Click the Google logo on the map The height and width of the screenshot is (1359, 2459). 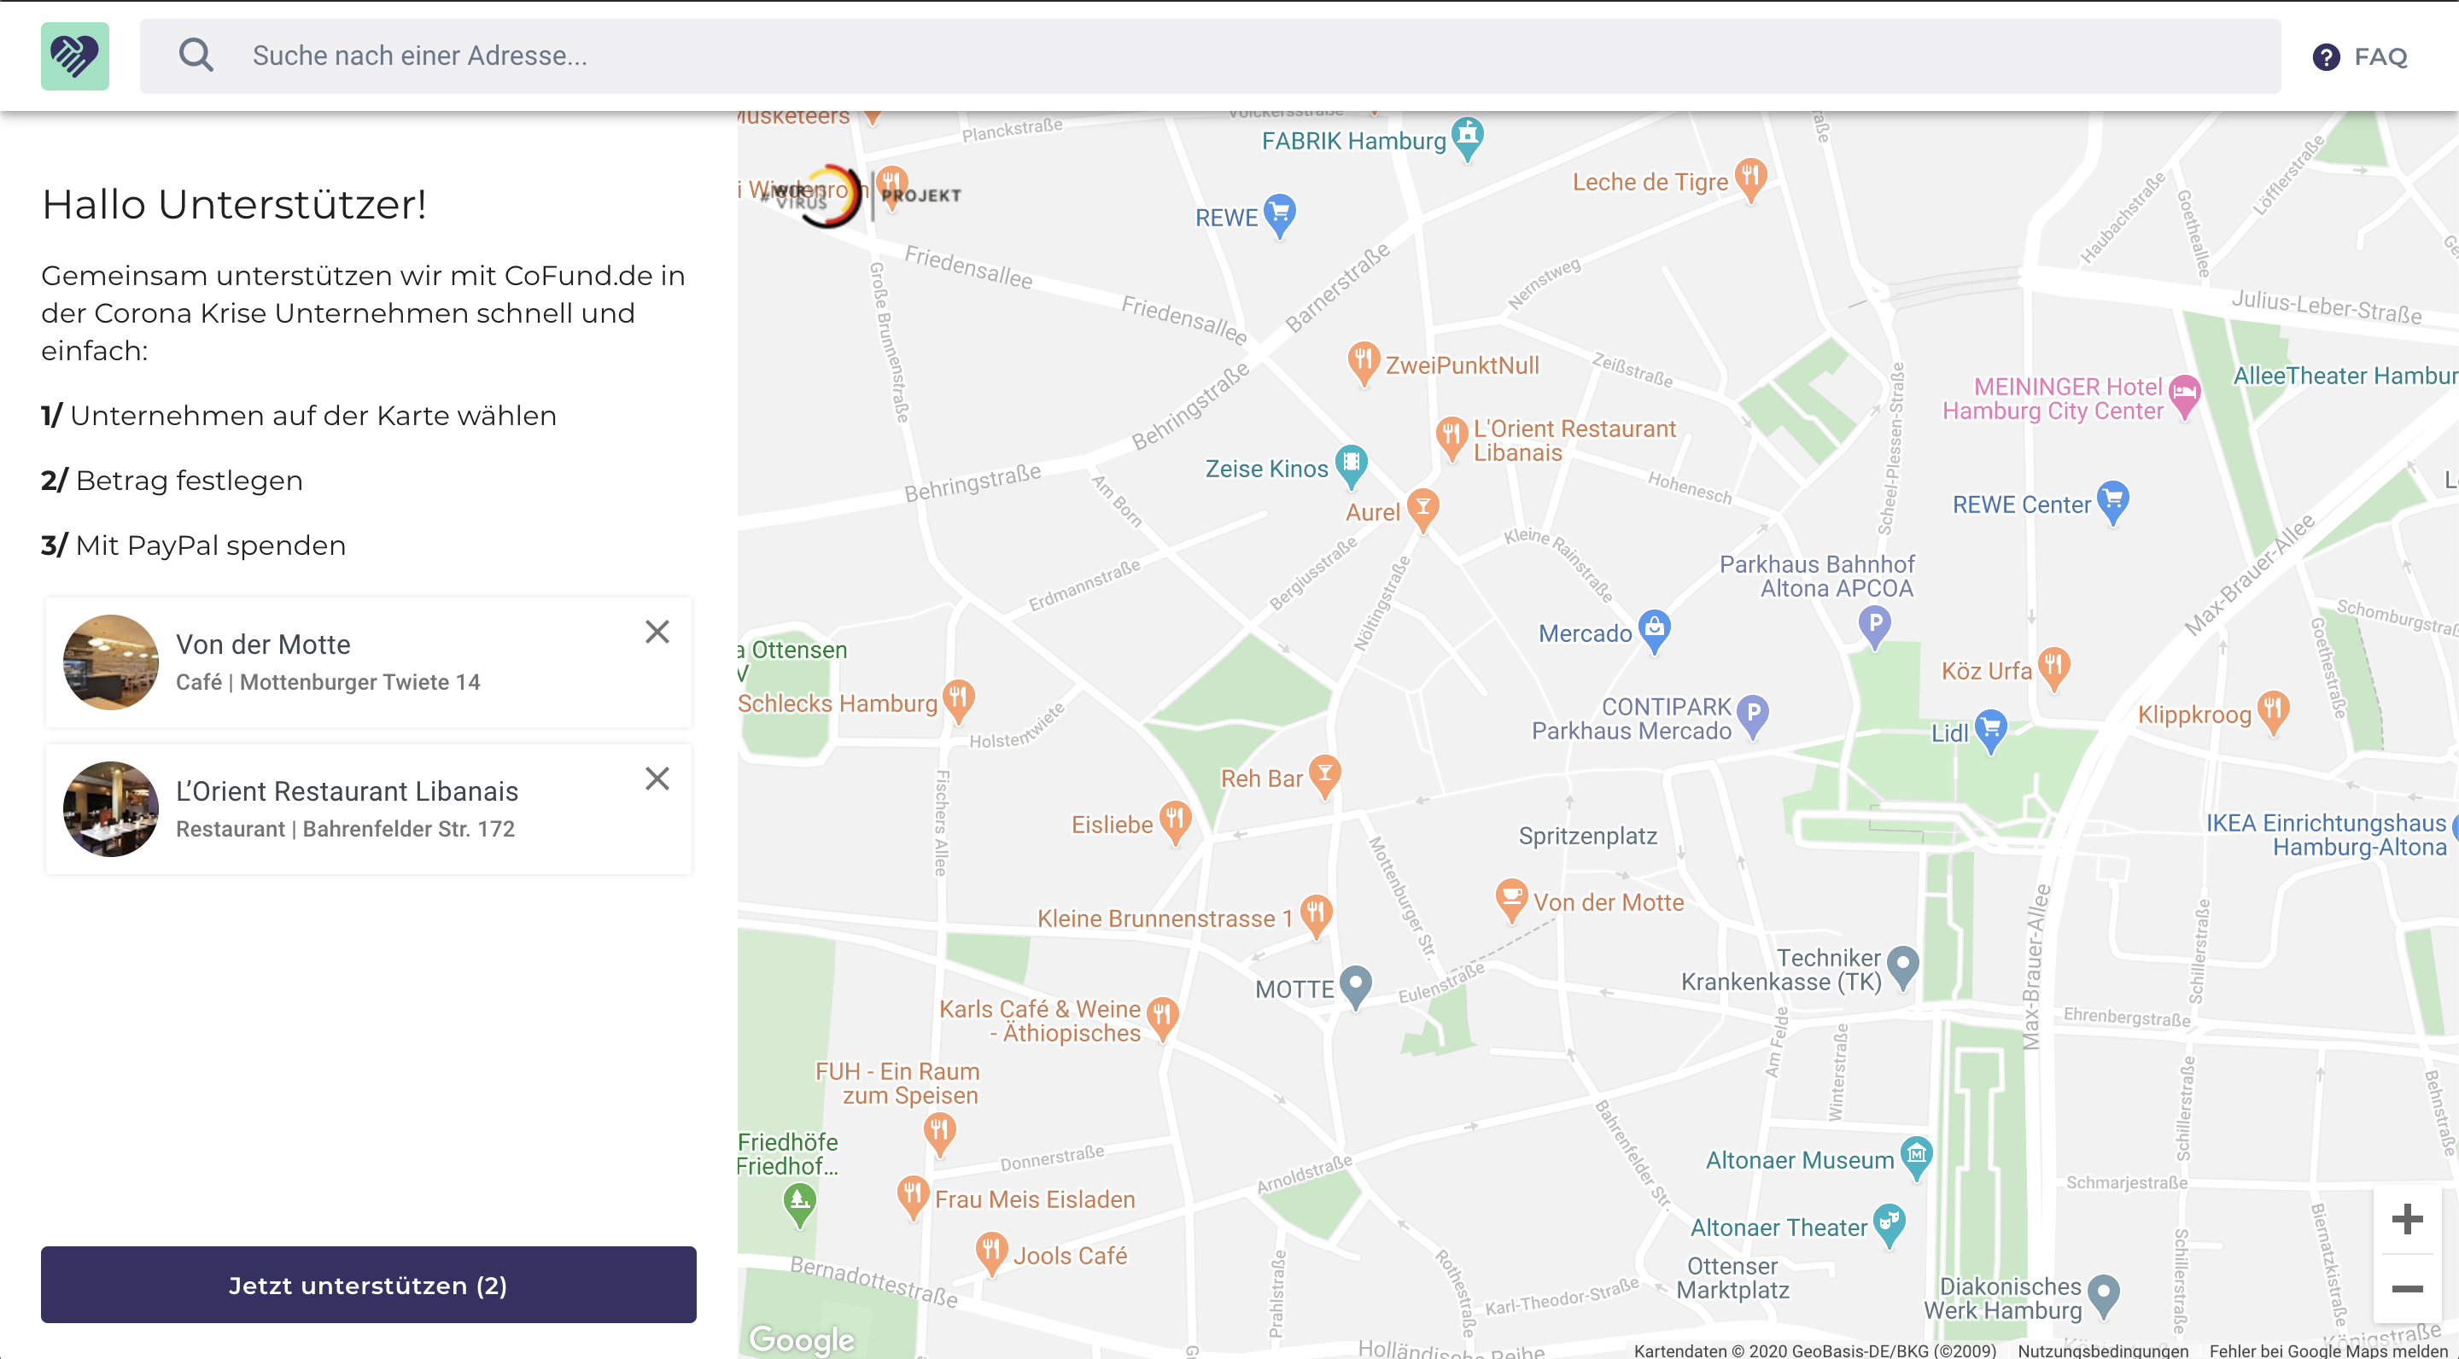click(802, 1339)
